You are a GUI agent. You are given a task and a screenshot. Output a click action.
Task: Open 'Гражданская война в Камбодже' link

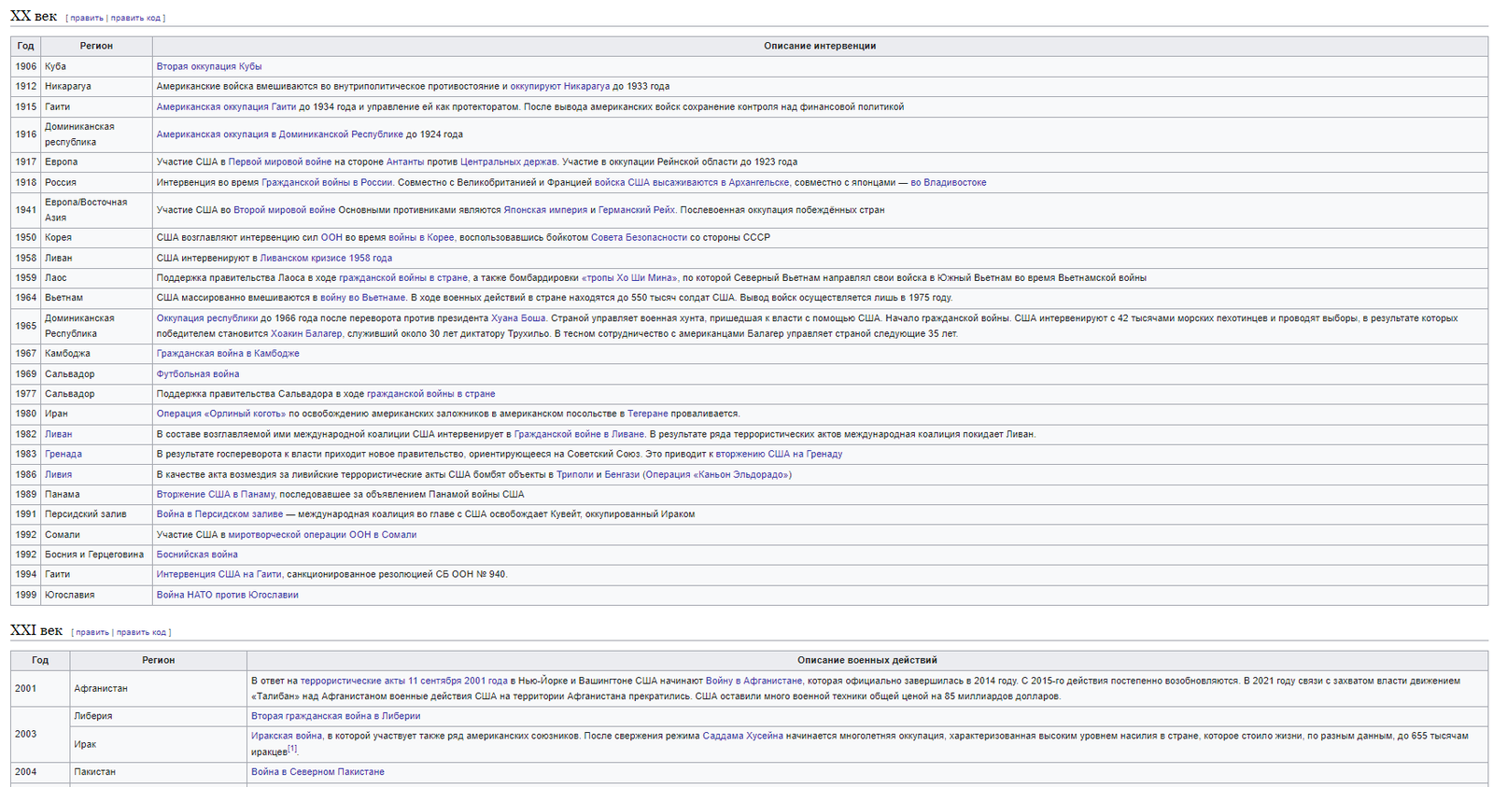[228, 353]
